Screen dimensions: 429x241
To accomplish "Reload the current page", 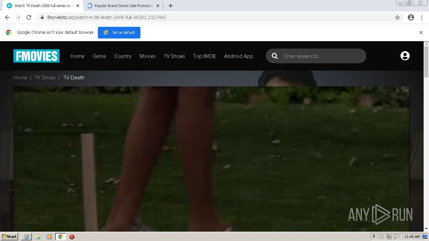I will (x=29, y=17).
